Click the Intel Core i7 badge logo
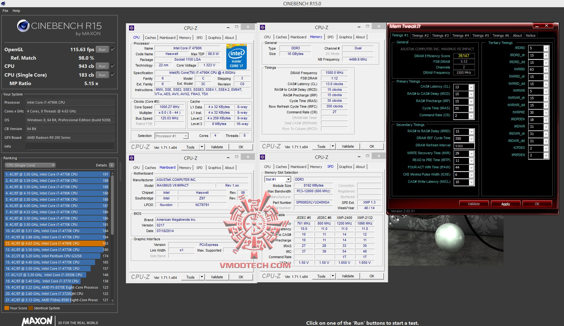The height and width of the screenshot is (326, 564). (x=236, y=57)
